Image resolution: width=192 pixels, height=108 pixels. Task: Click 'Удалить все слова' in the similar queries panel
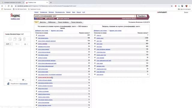point(115,31)
